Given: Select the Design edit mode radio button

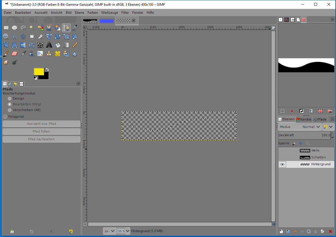Looking at the screenshot, I should pyautogui.click(x=10, y=98).
